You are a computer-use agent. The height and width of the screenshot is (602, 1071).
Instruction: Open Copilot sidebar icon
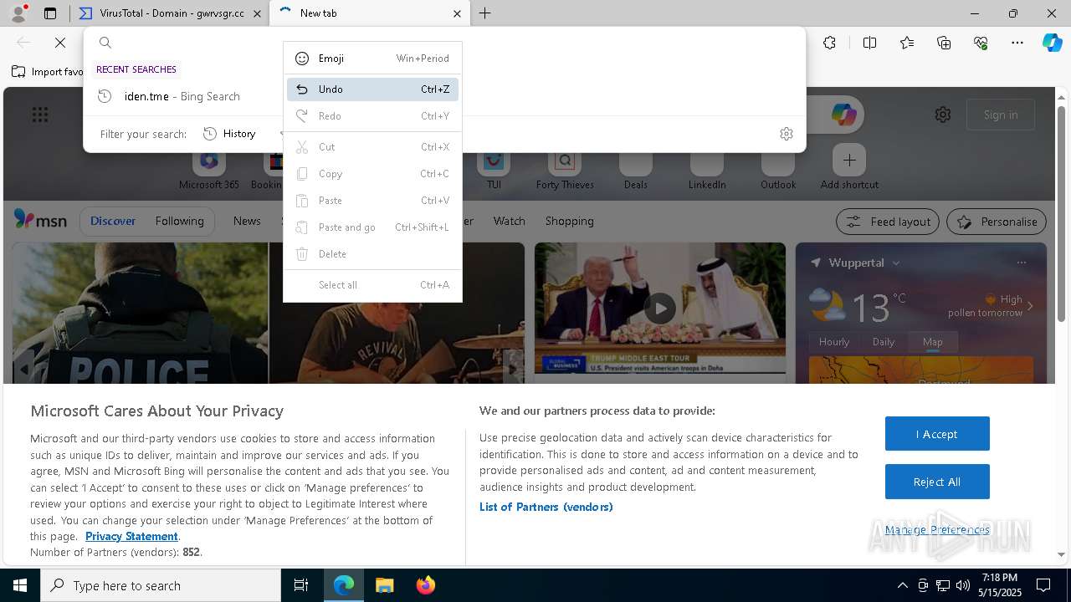pyautogui.click(x=1052, y=43)
